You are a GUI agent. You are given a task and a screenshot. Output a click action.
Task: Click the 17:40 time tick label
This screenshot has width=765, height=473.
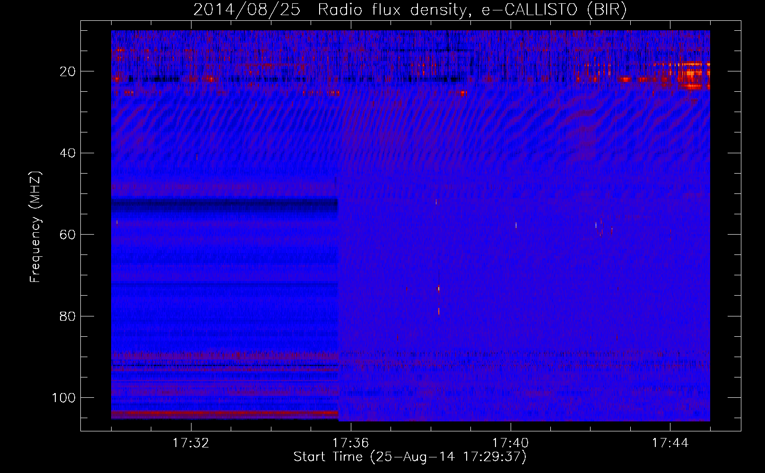coord(511,443)
